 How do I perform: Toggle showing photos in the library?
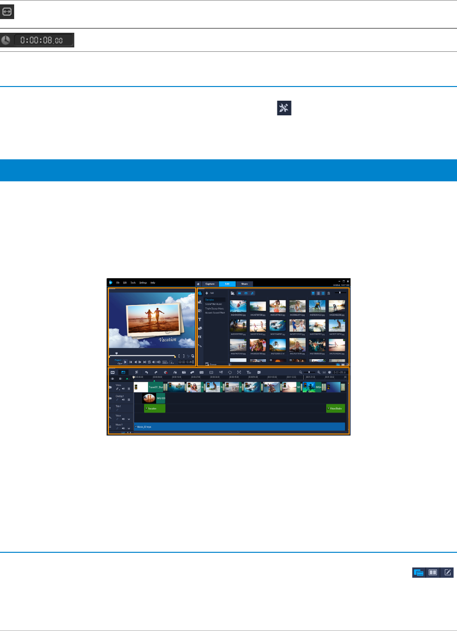pos(246,293)
